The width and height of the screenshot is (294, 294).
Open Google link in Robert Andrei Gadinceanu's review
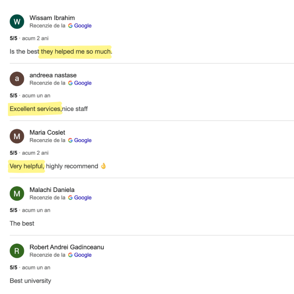(83, 255)
